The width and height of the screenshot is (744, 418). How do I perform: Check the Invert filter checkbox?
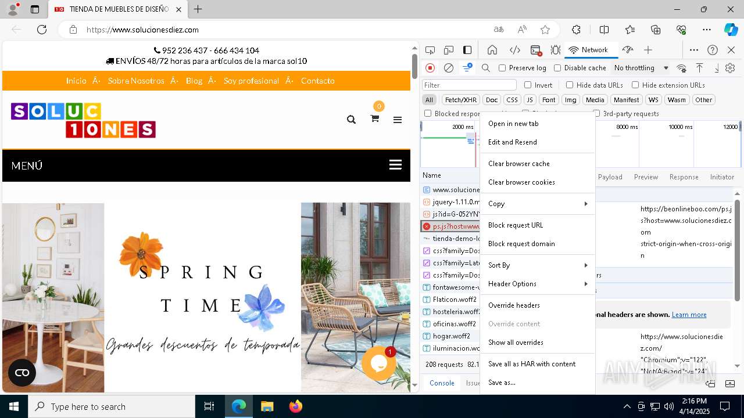pyautogui.click(x=528, y=85)
